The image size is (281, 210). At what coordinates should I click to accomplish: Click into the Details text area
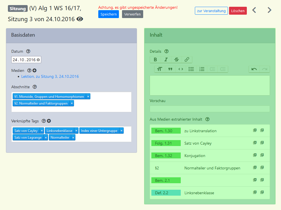point(210,85)
